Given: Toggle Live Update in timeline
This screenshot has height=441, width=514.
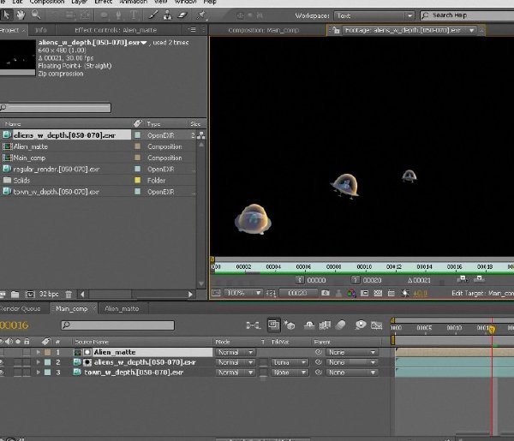Looking at the screenshot, I should [x=273, y=325].
